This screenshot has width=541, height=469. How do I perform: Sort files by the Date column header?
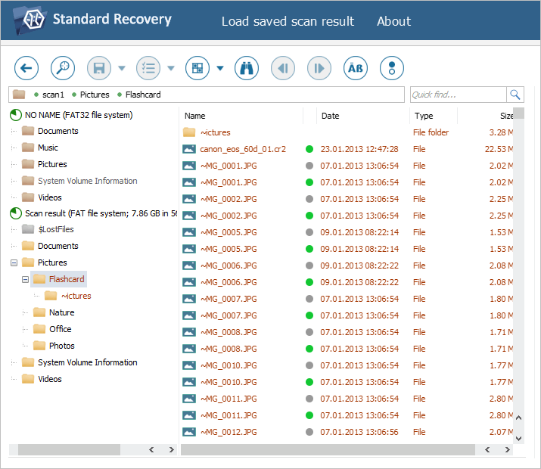coord(331,116)
